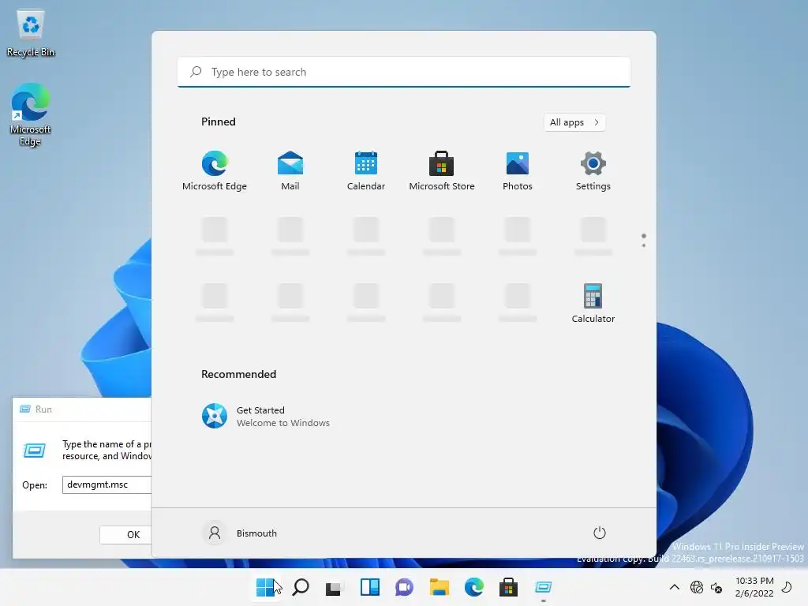Click the power button in Start menu
This screenshot has height=606, width=808.
point(600,533)
